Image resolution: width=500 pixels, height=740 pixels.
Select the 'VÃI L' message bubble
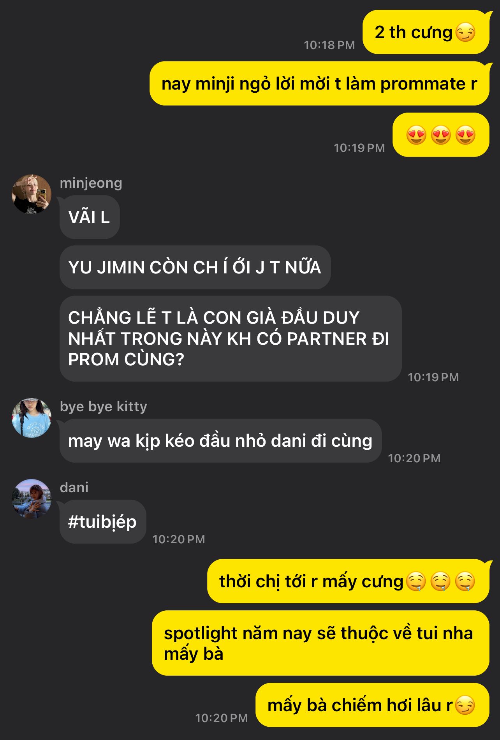(89, 217)
